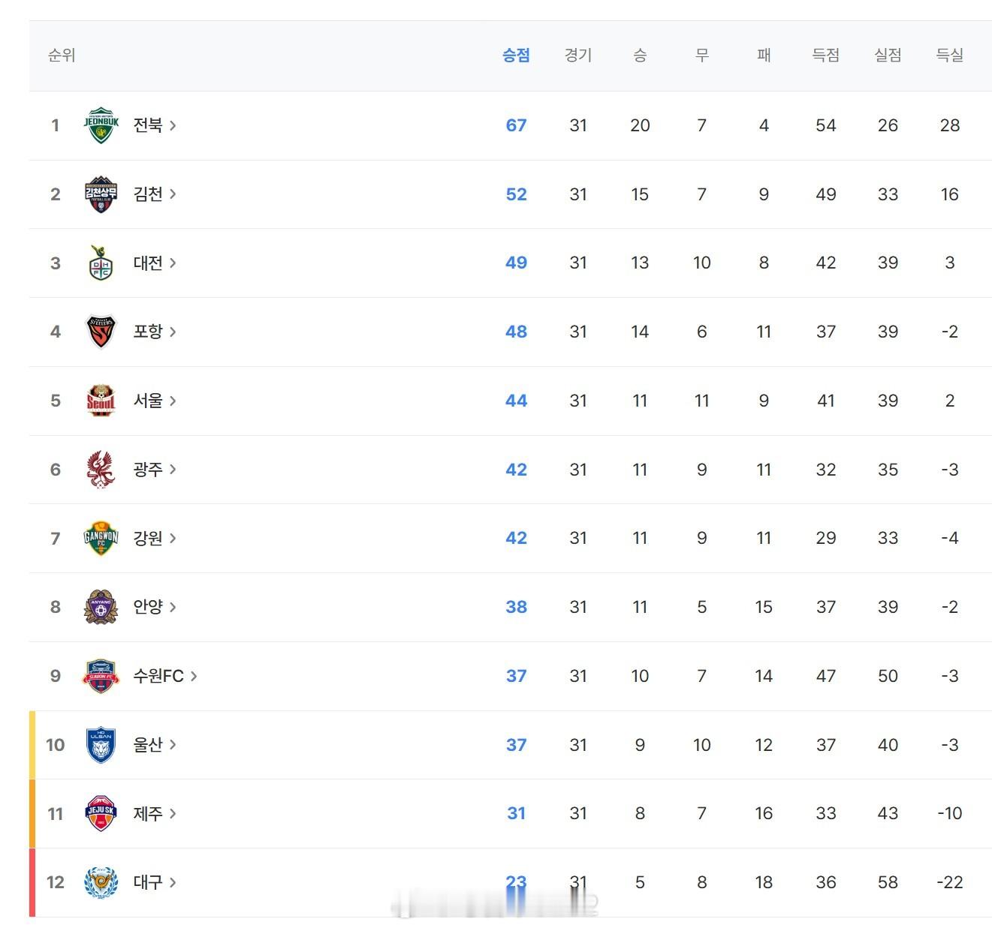Click the Suwon FC crest icon
992x928 pixels.
(101, 676)
